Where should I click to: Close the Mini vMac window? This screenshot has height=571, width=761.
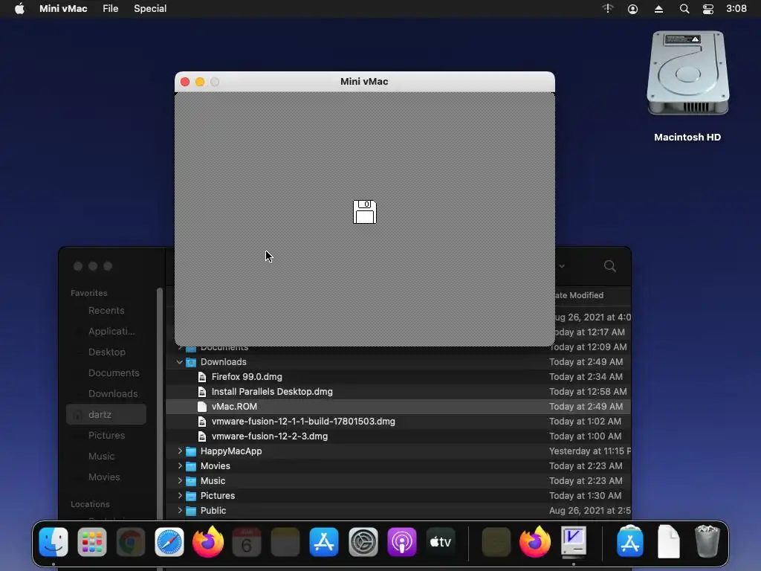[185, 82]
